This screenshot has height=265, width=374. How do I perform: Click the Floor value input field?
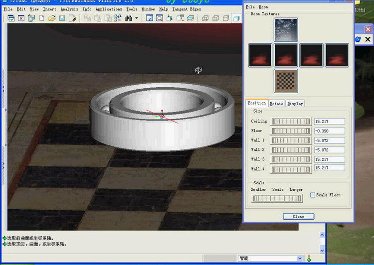(329, 131)
